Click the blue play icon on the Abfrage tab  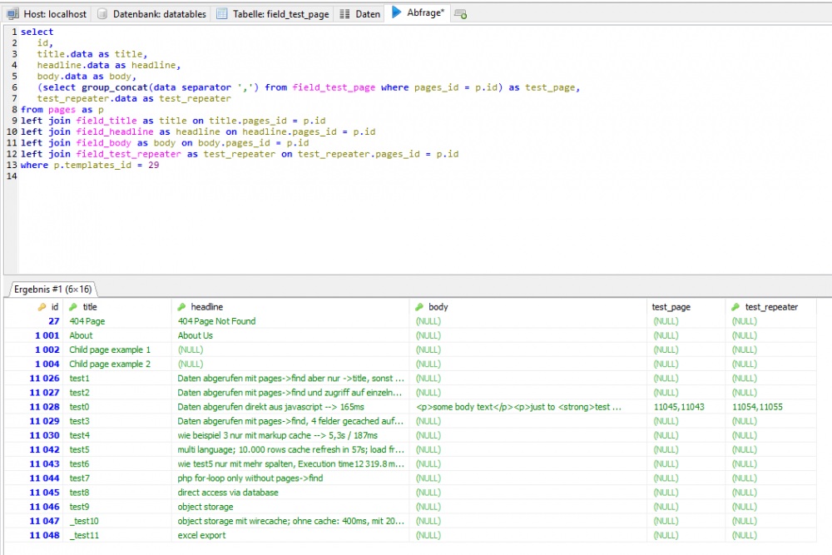click(x=397, y=12)
